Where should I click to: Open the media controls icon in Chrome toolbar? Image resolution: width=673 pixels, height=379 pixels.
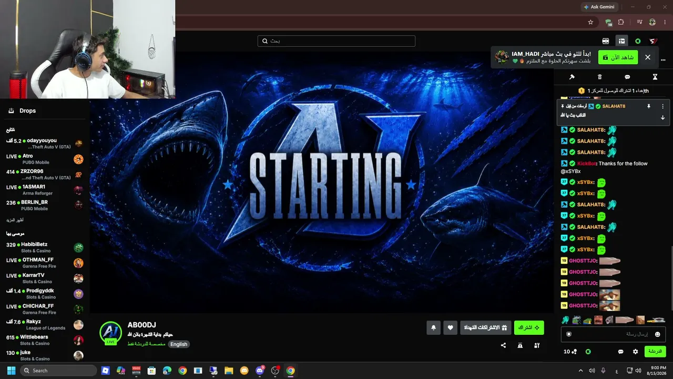[x=640, y=22]
